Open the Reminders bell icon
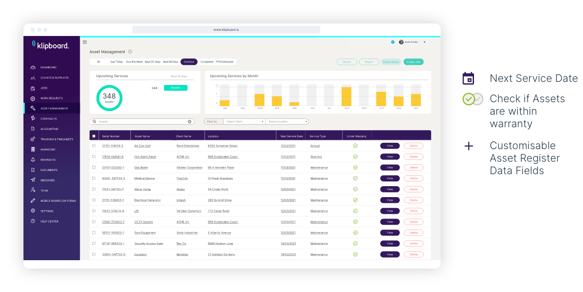Screen dimensions: 583x292 click(x=33, y=160)
